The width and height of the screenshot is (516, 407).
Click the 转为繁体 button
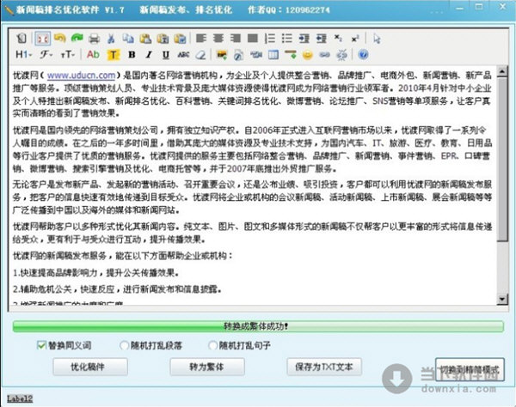click(207, 367)
